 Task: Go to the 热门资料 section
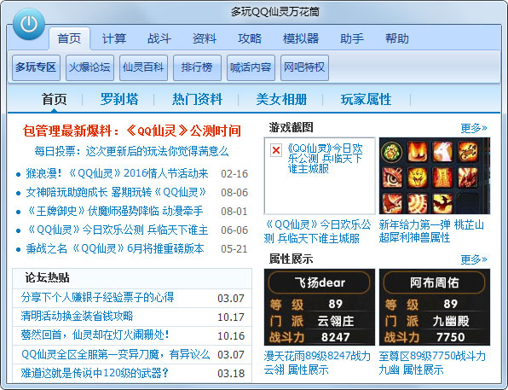point(197,99)
